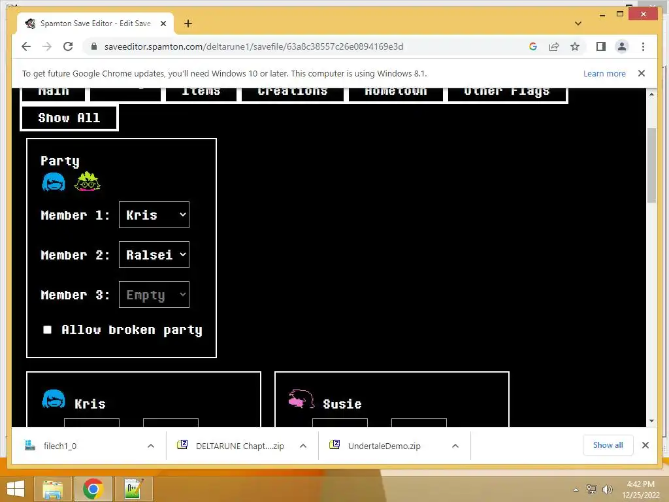Image resolution: width=669 pixels, height=502 pixels.
Task: Click the 'Member 2:' label
Action: [75, 256]
